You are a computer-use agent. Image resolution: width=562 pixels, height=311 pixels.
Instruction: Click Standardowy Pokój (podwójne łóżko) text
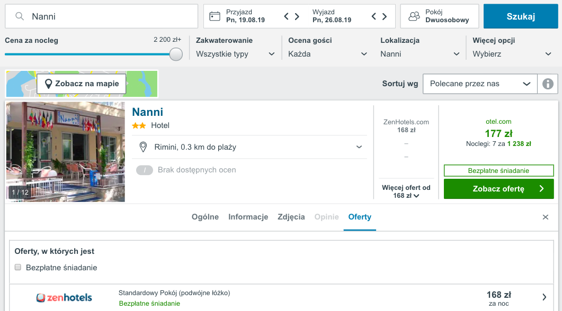pyautogui.click(x=174, y=293)
